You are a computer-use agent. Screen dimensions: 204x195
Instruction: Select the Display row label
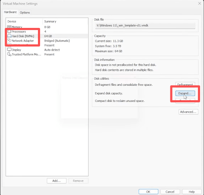[16, 50]
